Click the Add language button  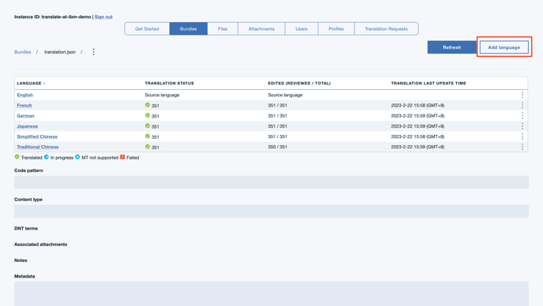(504, 47)
